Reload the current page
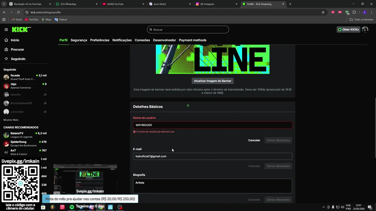The image size is (376, 211). click(18, 12)
